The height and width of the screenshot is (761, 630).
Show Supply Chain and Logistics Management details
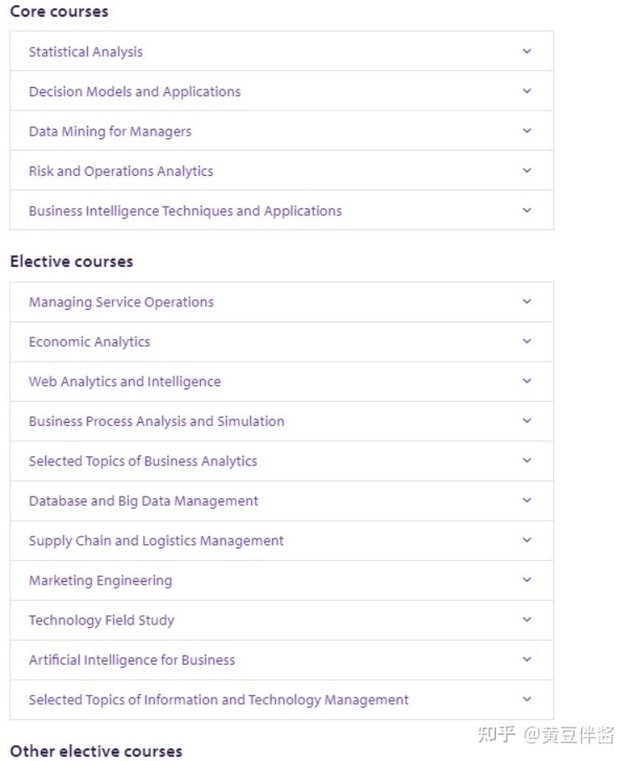tap(156, 541)
